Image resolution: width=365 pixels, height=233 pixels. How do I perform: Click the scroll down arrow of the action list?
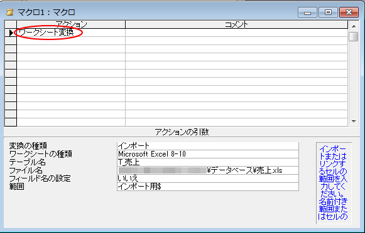[354, 121]
